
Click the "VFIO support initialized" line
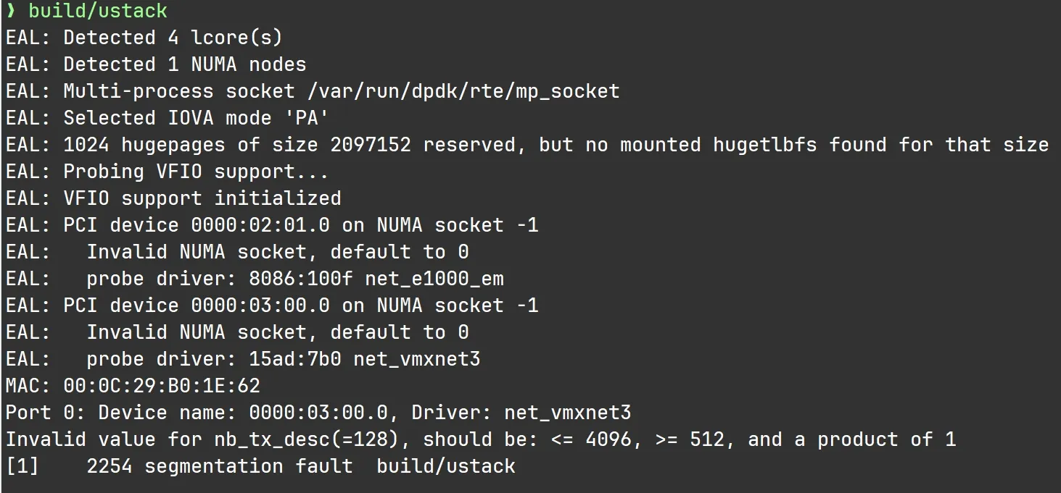[202, 198]
